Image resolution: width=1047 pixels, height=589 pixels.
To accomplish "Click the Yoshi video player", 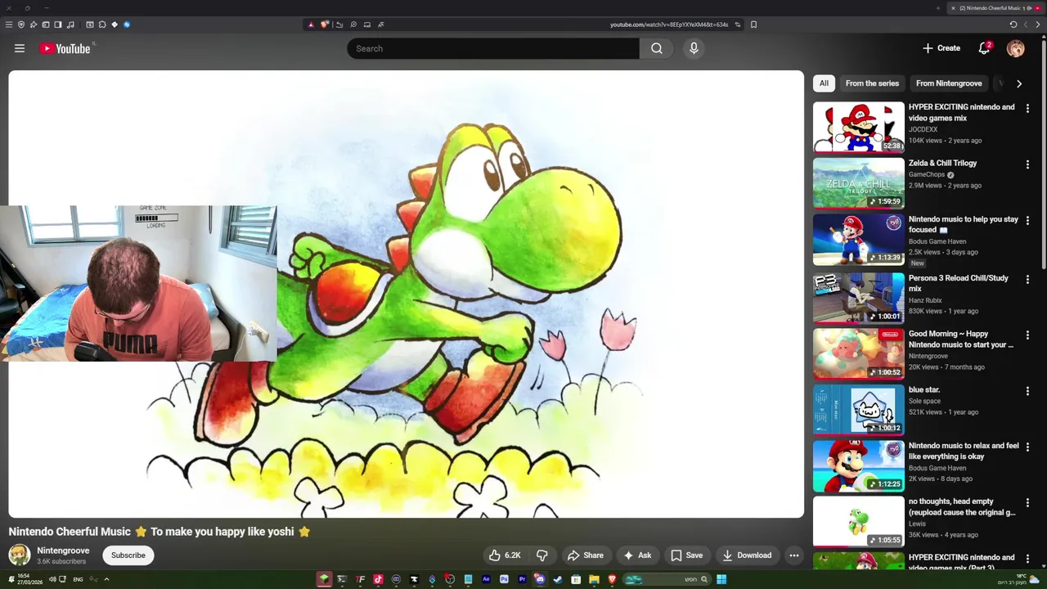I will (407, 294).
